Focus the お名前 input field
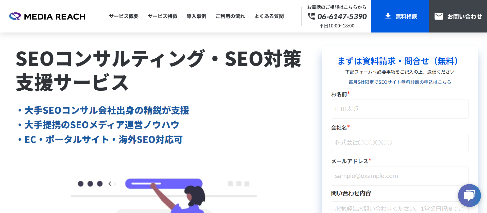Screen dimensions: 487x213 400,109
